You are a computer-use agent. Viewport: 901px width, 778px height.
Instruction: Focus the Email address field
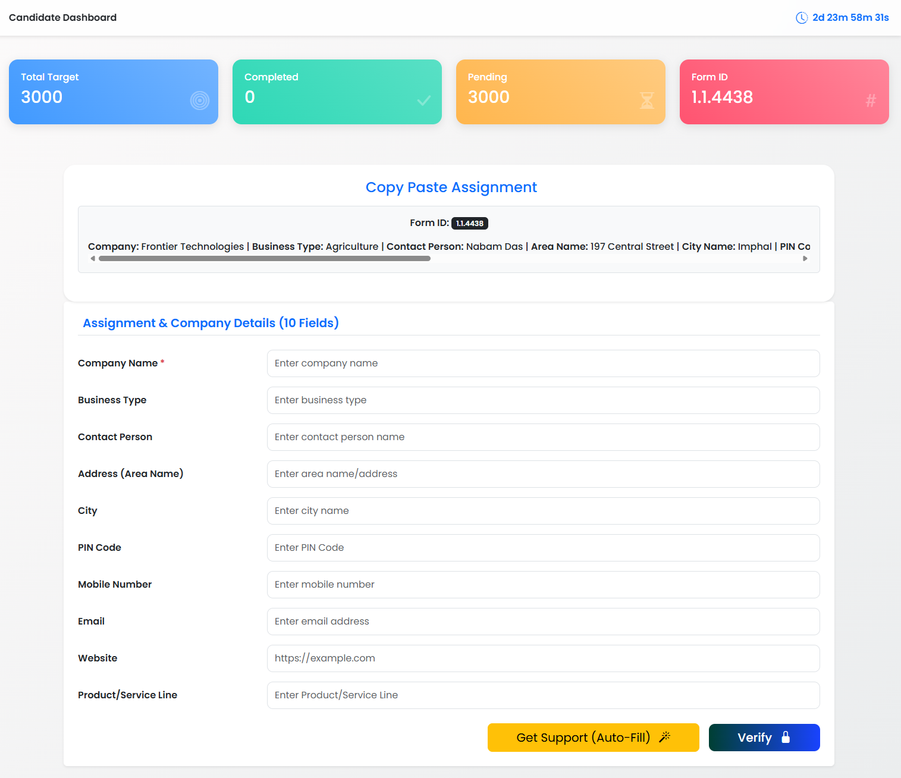point(542,622)
